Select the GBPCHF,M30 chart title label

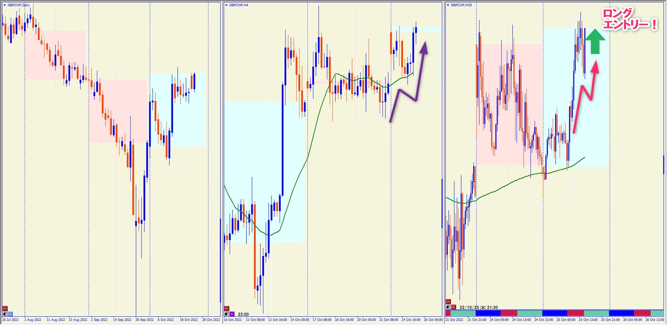coord(461,5)
